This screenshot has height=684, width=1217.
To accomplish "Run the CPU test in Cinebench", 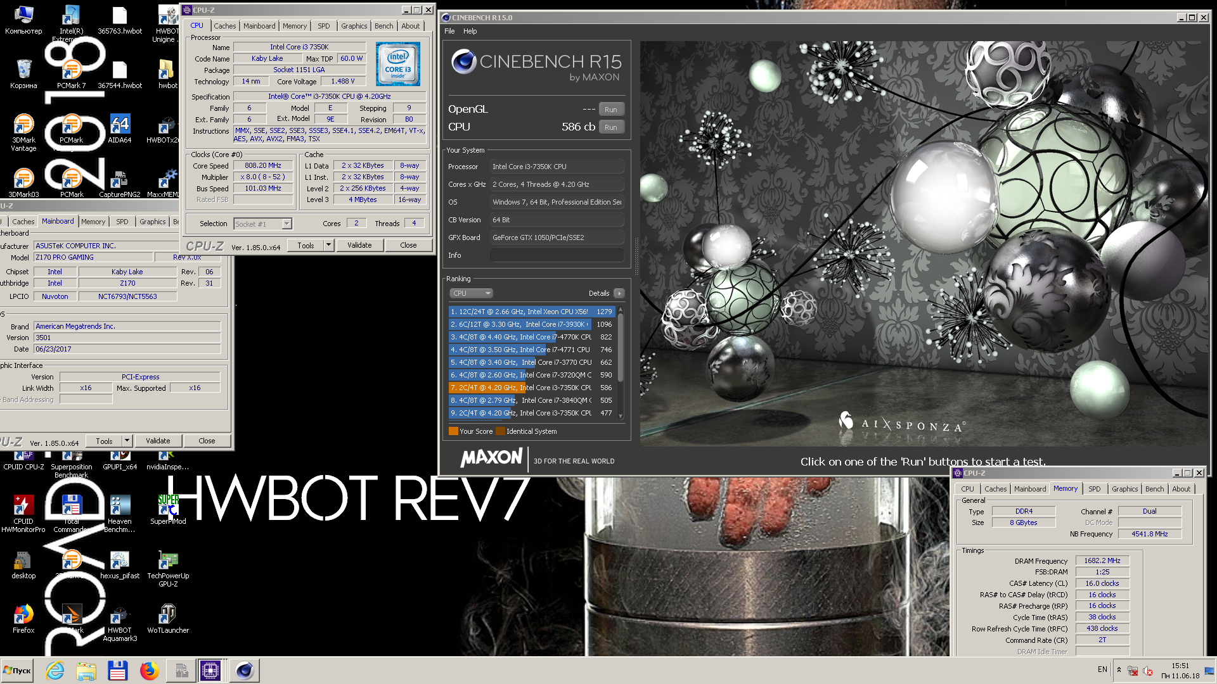I will [610, 127].
